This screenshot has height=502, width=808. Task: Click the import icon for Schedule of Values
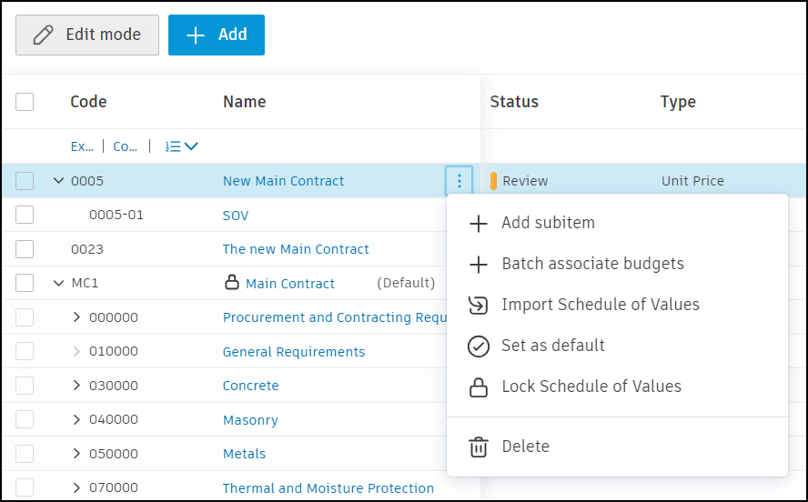click(x=478, y=305)
